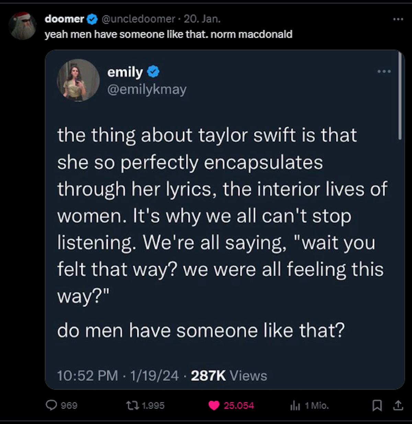412x424 pixels.
Task: Go to the @emilykmay profile handle
Action: (147, 89)
